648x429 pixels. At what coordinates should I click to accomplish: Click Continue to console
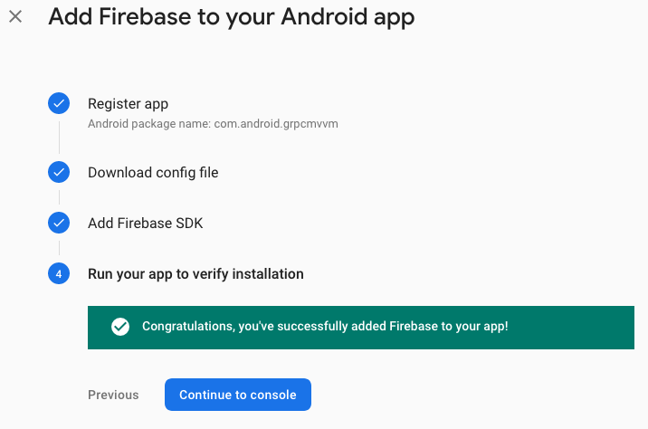tap(238, 395)
